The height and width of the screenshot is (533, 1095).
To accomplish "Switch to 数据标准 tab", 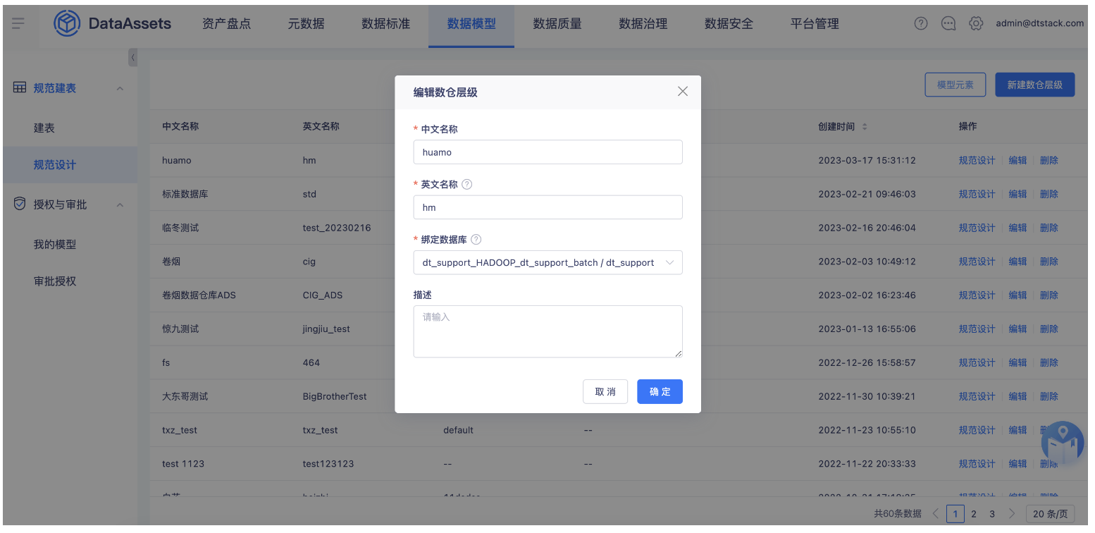I will click(385, 23).
